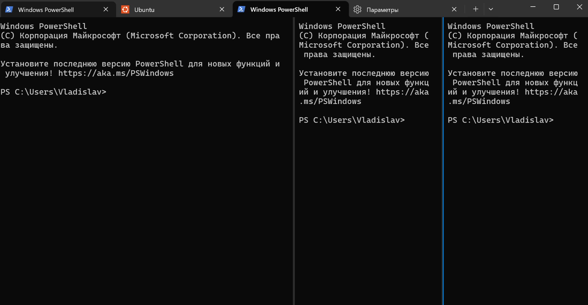This screenshot has height=305, width=588.
Task: Open the tab dropdown chevron menu
Action: [x=491, y=9]
